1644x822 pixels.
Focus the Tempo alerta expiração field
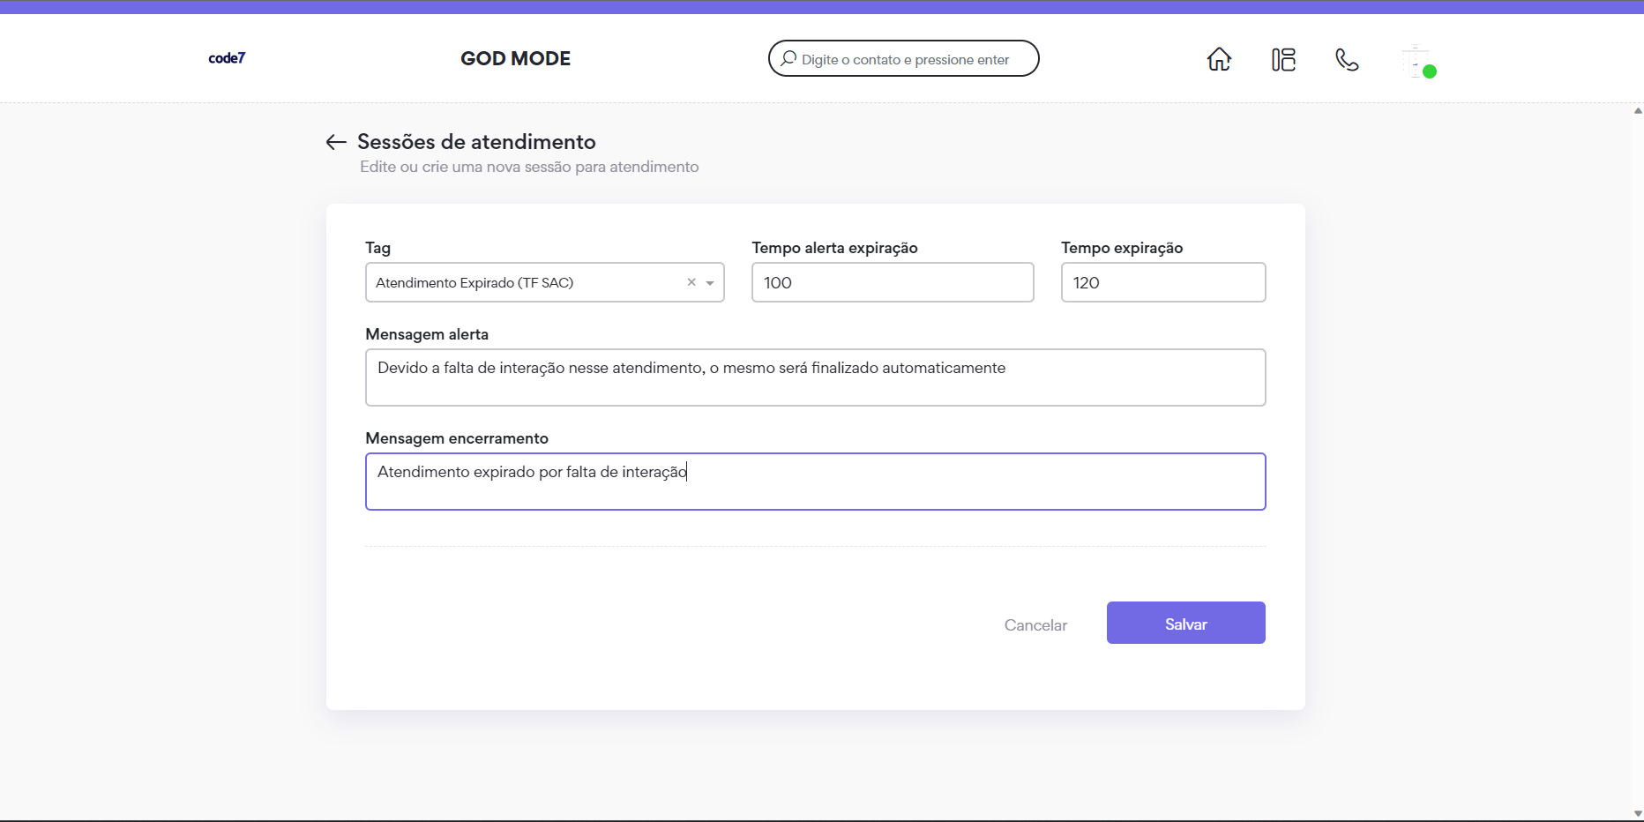(893, 282)
